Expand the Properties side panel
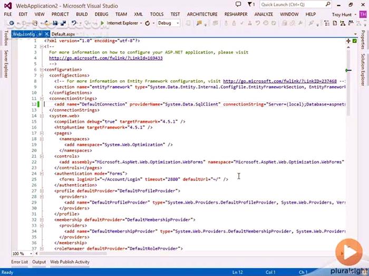Viewport: 369px width, 276px height. [363, 40]
